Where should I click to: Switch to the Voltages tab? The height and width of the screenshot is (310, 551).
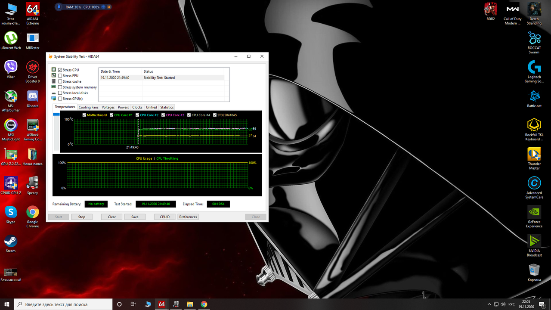click(x=108, y=107)
